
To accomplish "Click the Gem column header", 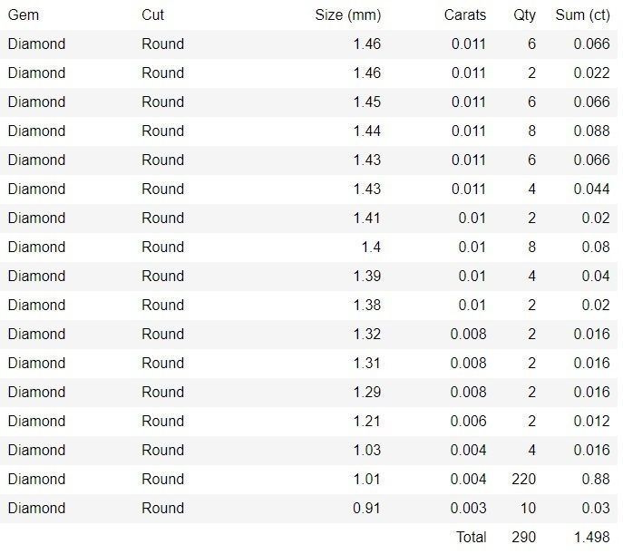I will (24, 15).
